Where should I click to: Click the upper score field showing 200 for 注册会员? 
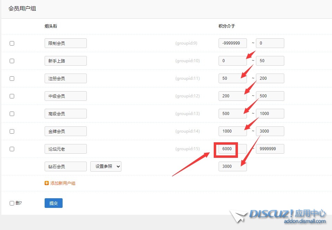[x=270, y=78]
